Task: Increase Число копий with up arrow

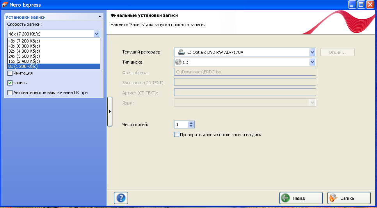Action: 191,123
